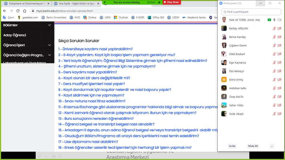Click the meeting security shield icon
Viewport: 285px width, 160px height.
159,2
